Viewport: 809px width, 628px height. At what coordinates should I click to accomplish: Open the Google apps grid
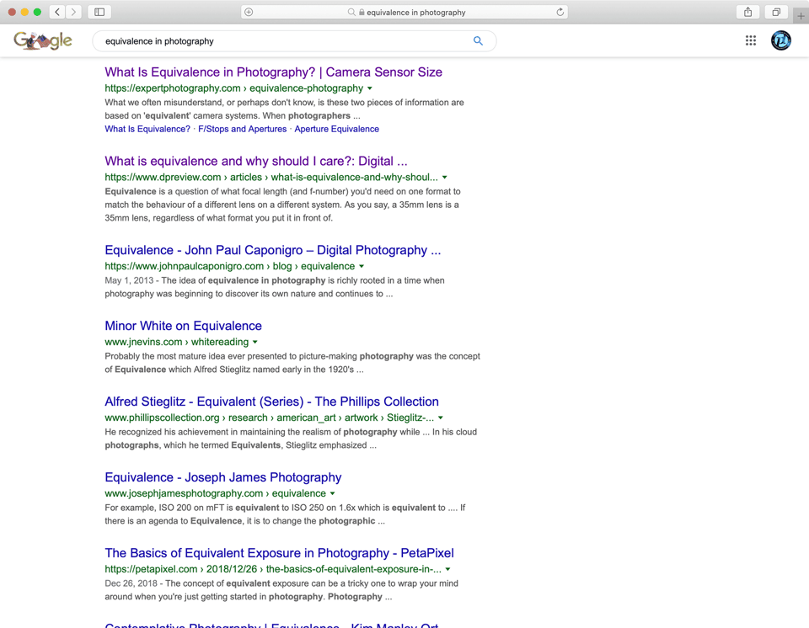click(751, 40)
